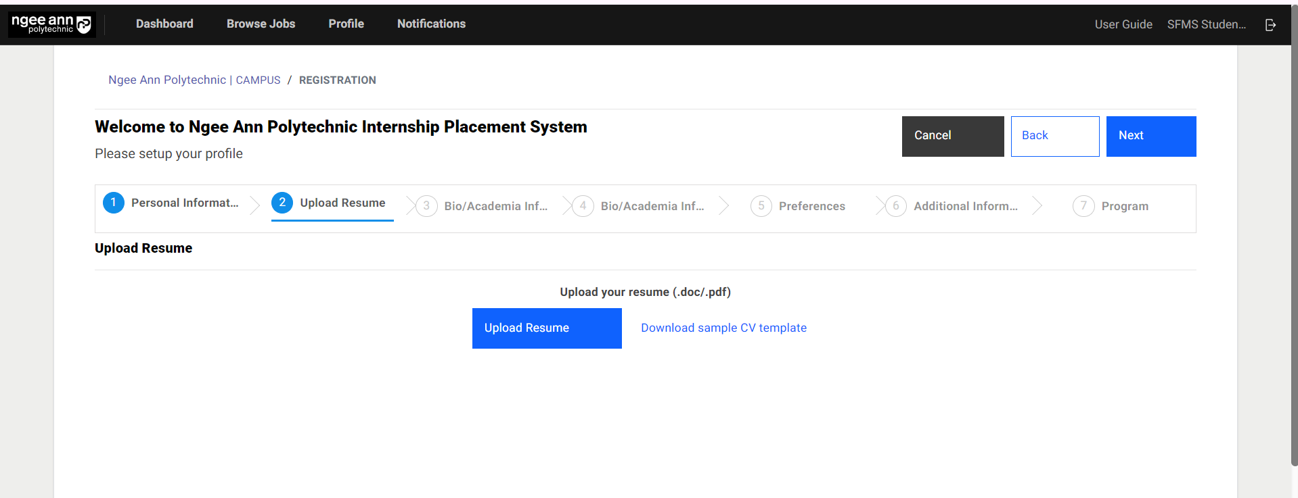The image size is (1298, 498).
Task: Click the blue Upload Resume button
Action: [546, 328]
